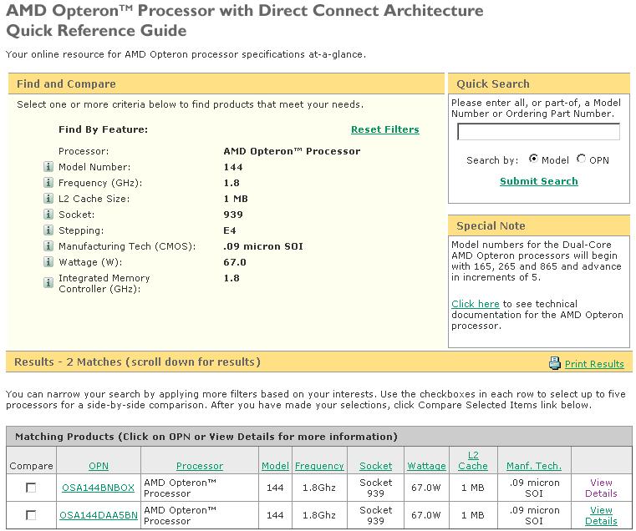This screenshot has width=636, height=531.
Task: Sort results by Socket column header
Action: pyautogui.click(x=375, y=466)
